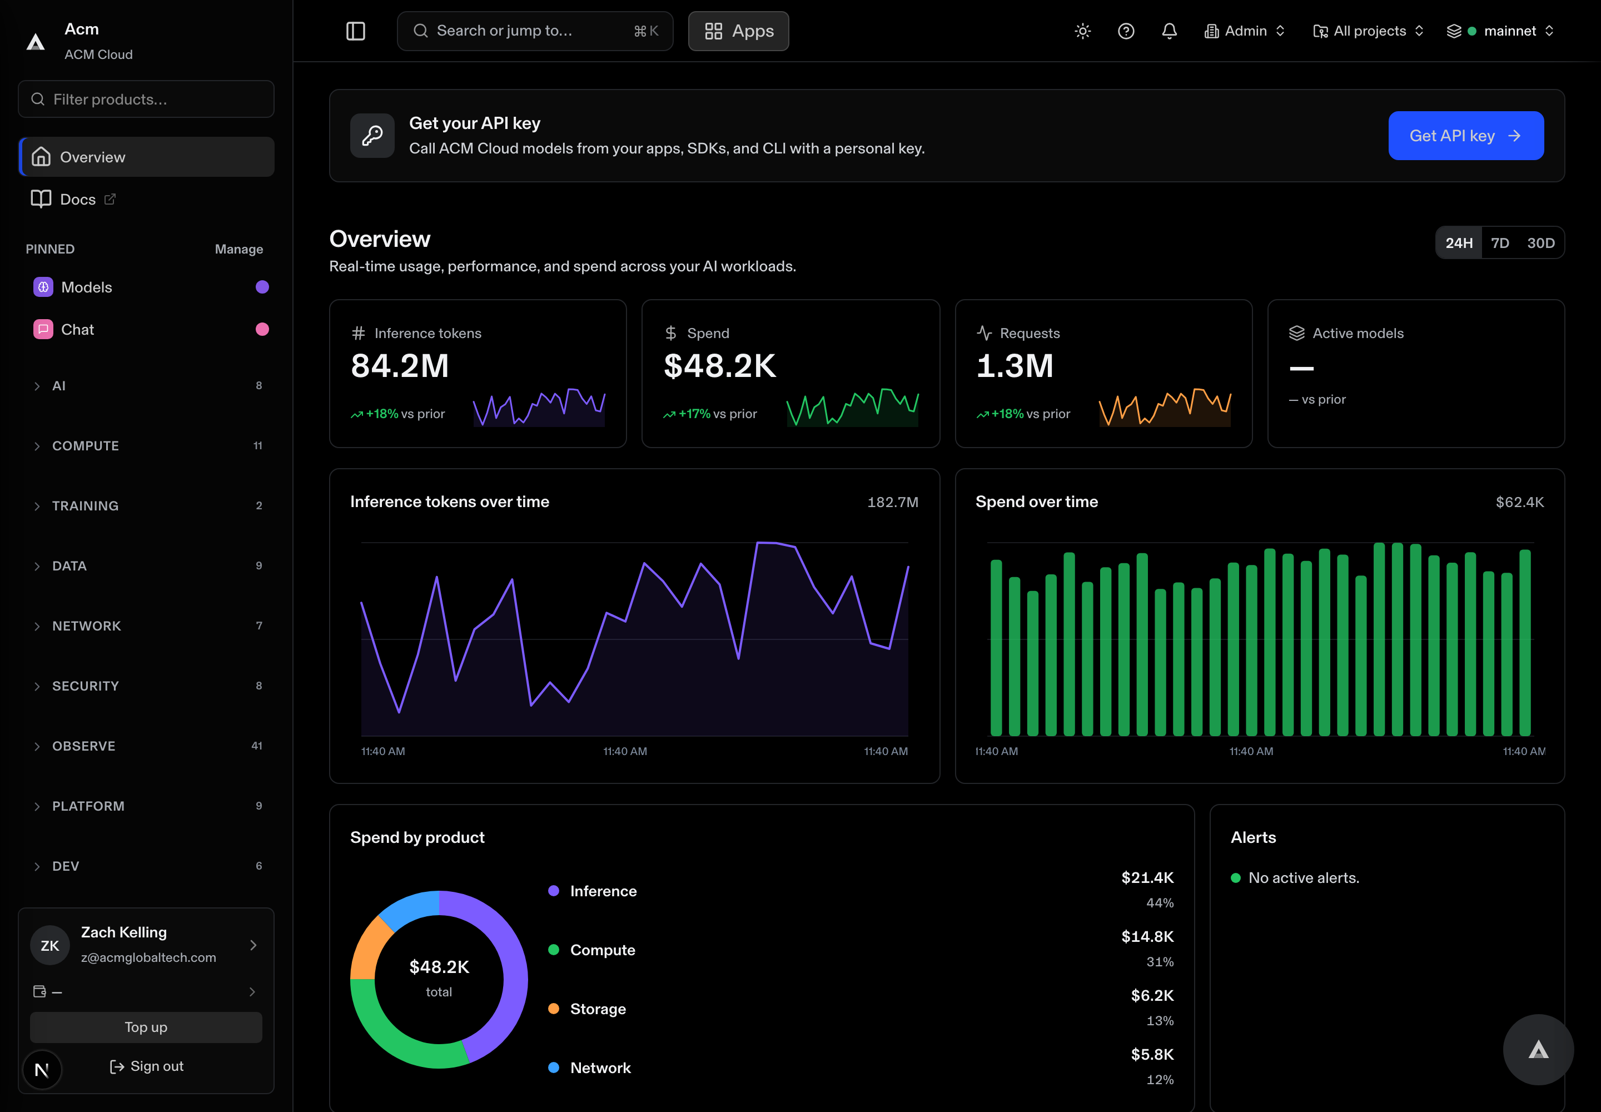The image size is (1601, 1112).
Task: Click the Sign out link
Action: (x=147, y=1066)
